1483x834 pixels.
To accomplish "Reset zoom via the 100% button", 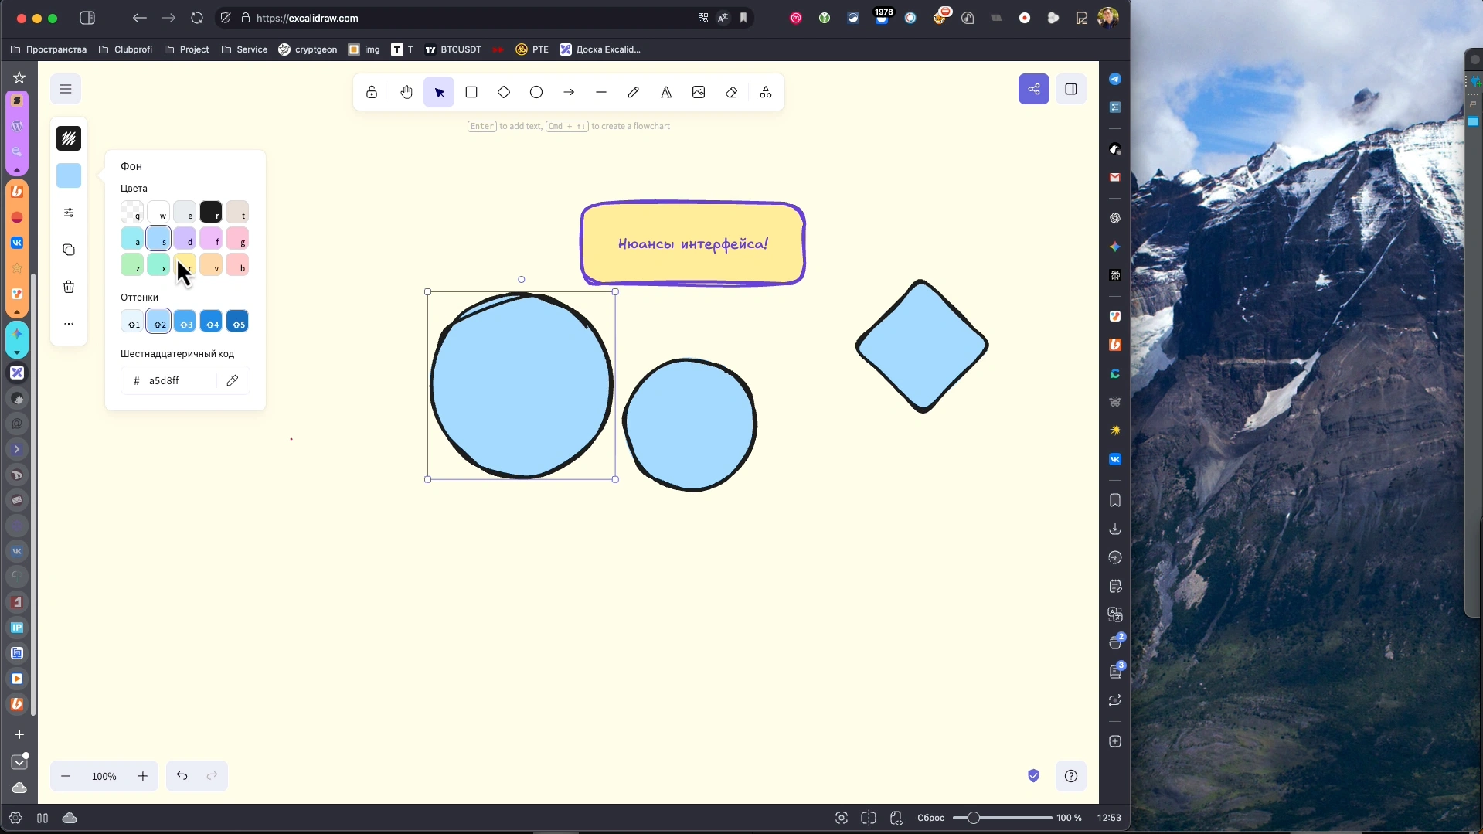I will point(104,776).
